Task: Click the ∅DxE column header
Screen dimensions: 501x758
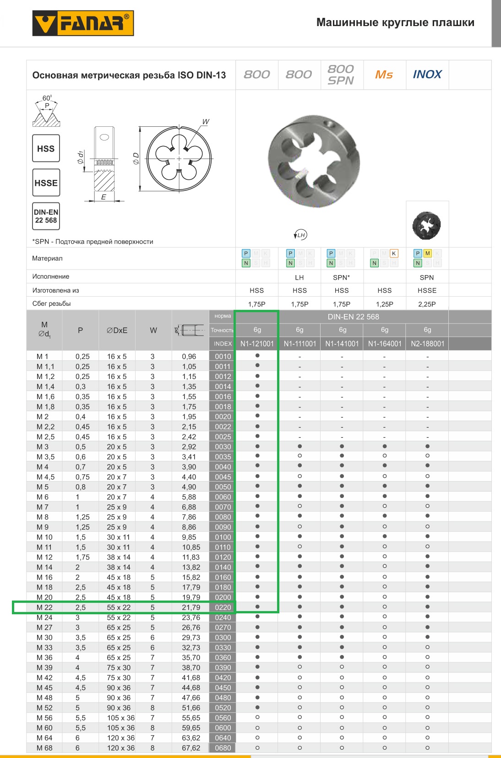Action: pyautogui.click(x=117, y=330)
